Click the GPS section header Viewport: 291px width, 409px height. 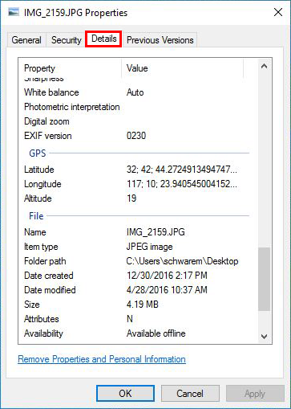[x=38, y=153]
